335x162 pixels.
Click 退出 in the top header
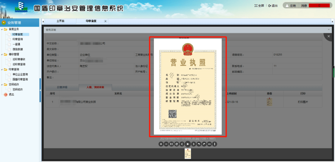click(x=273, y=6)
